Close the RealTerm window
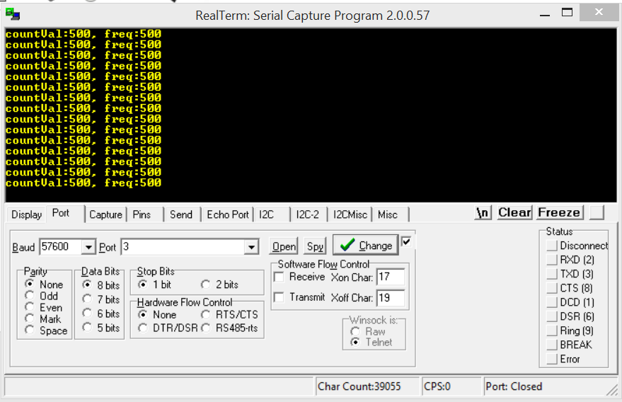The image size is (622, 402). (x=599, y=12)
